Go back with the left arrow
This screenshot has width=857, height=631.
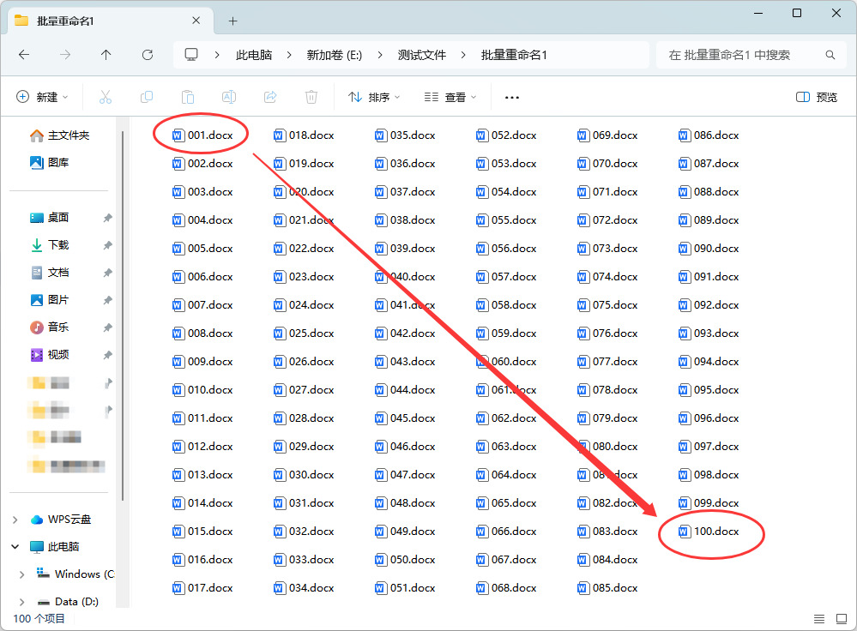(x=23, y=55)
